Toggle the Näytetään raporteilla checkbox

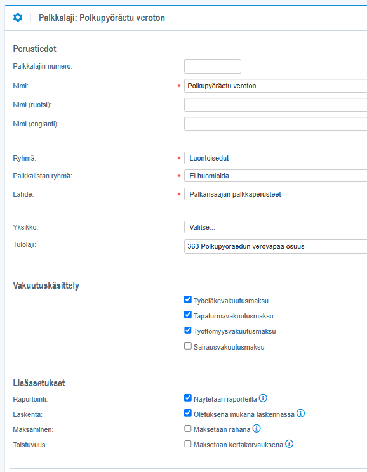pos(188,398)
